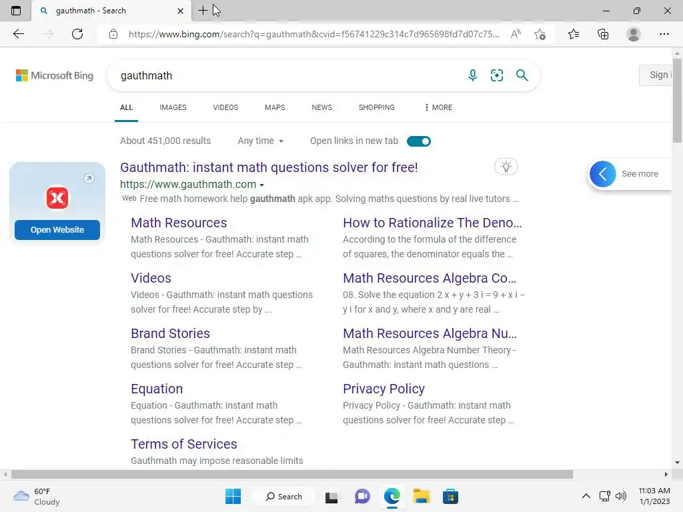Open Microsoft Store from taskbar
This screenshot has width=683, height=512.
click(450, 496)
